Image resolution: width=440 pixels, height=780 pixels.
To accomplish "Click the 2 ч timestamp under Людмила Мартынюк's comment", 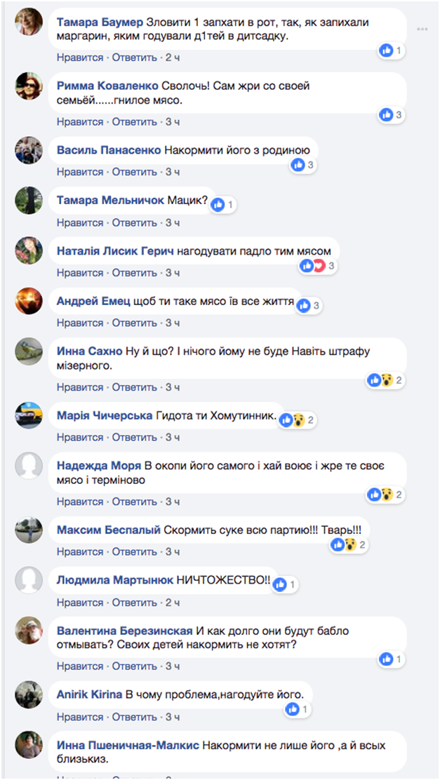I will 173,603.
